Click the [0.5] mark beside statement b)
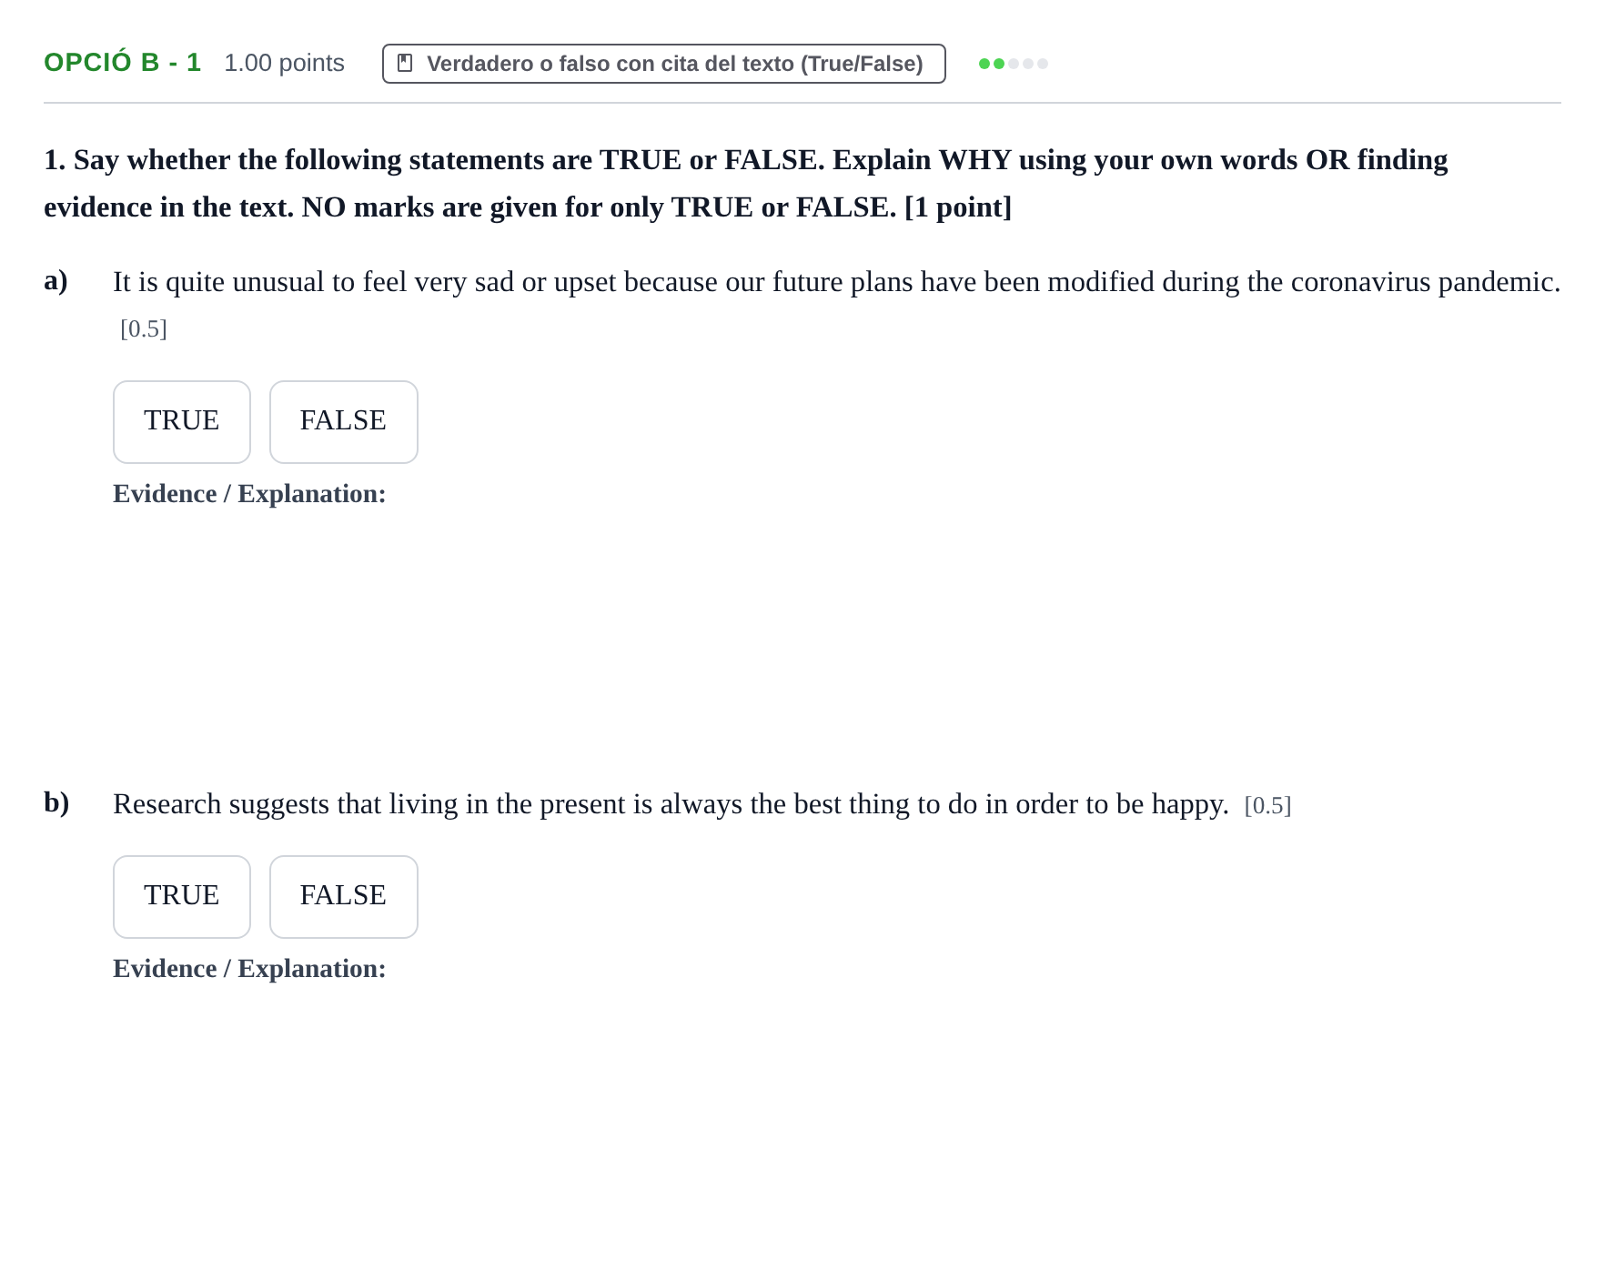The image size is (1605, 1270). pyautogui.click(x=1267, y=806)
